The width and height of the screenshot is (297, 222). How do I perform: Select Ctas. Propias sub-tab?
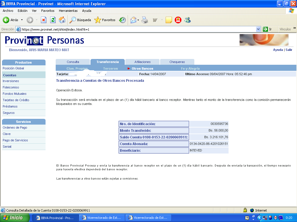(x=77, y=69)
